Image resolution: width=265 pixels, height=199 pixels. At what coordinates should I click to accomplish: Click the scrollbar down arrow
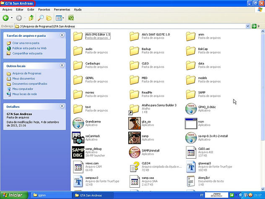(263, 189)
